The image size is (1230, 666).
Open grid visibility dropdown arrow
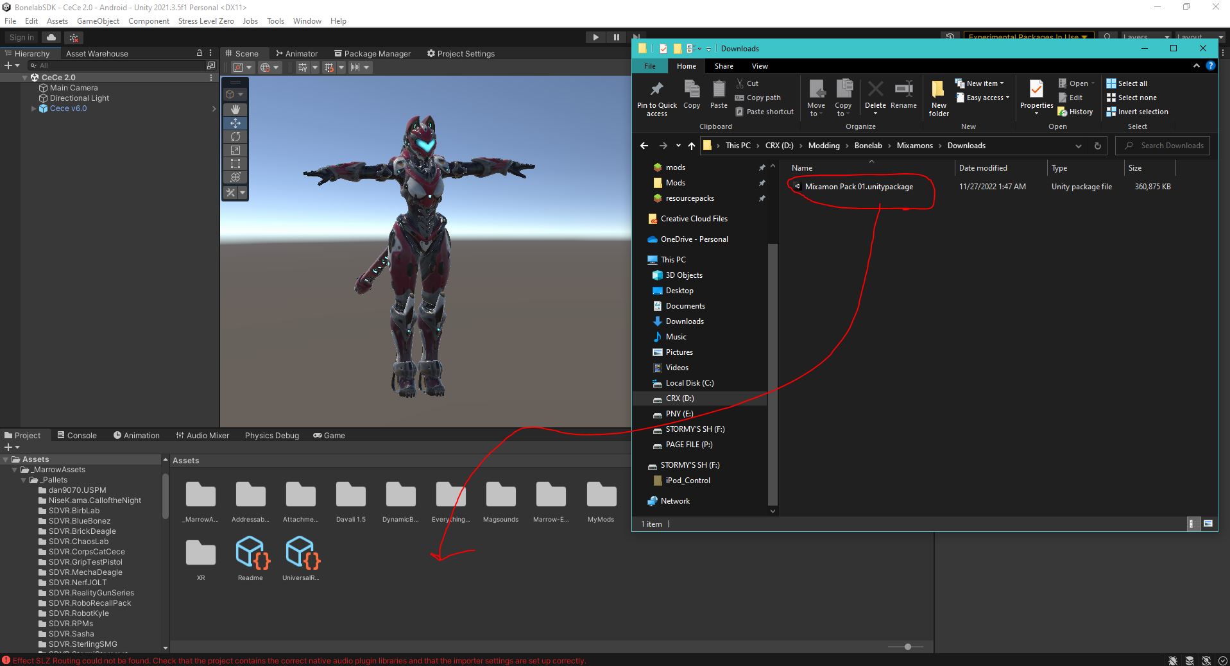tap(314, 67)
